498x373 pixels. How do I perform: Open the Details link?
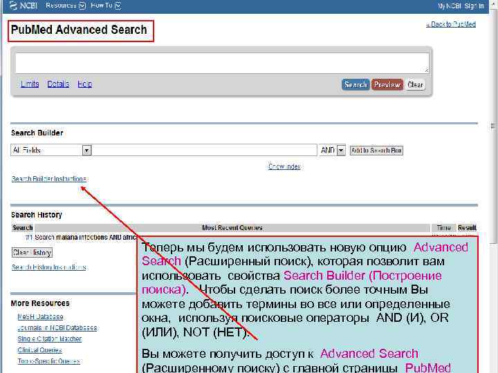tap(58, 84)
